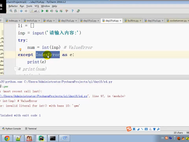This screenshot has width=189, height=142.
Task: Close the day15\s3.py tab
Action: pyautogui.click(x=163, y=21)
